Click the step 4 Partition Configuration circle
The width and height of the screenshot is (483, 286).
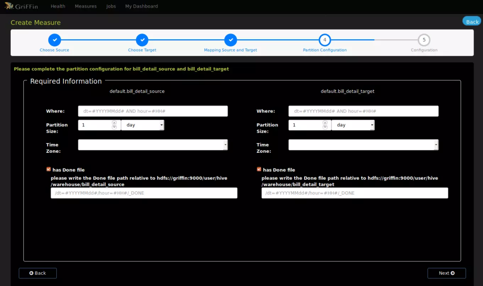[325, 40]
